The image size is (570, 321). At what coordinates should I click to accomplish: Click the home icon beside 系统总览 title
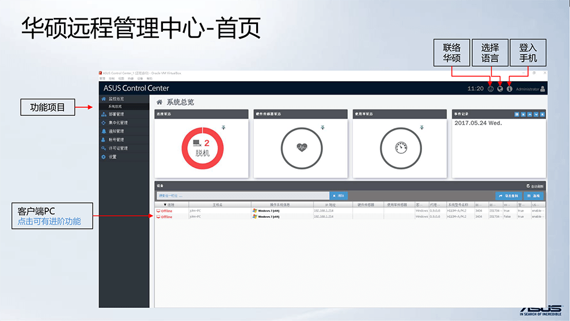(159, 102)
